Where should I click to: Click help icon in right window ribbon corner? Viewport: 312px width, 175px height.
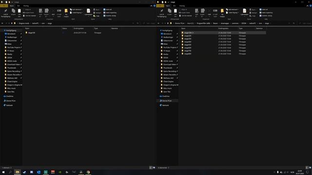click(x=311, y=6)
